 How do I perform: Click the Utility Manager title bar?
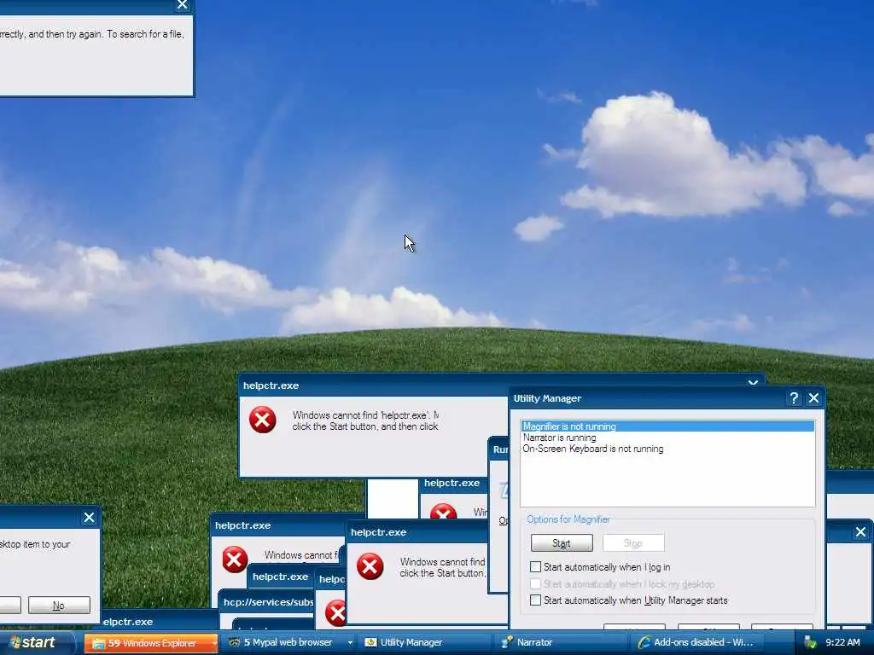click(647, 398)
